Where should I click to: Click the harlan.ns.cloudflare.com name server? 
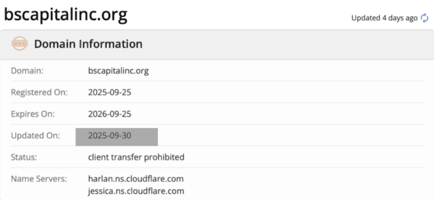(x=136, y=178)
